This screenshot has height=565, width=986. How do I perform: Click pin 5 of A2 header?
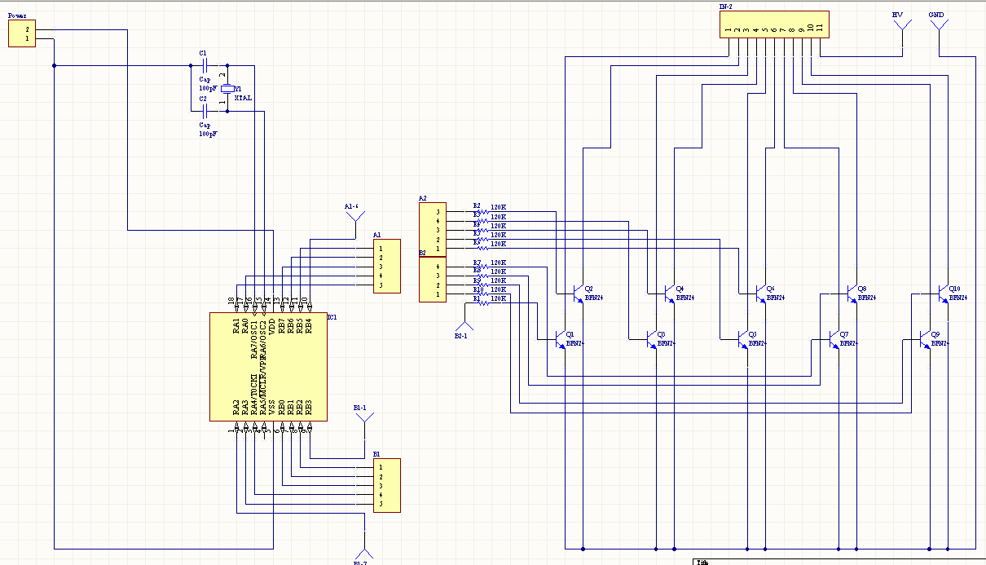[x=438, y=212]
